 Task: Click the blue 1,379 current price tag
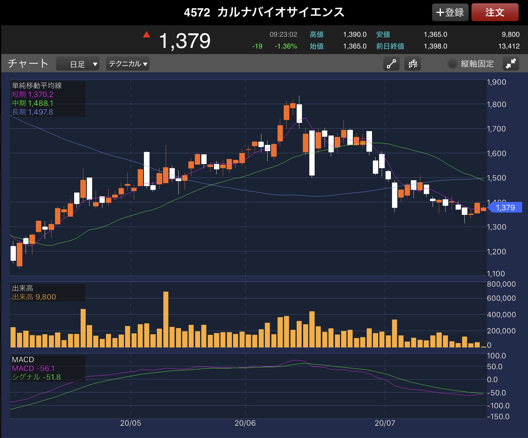505,208
